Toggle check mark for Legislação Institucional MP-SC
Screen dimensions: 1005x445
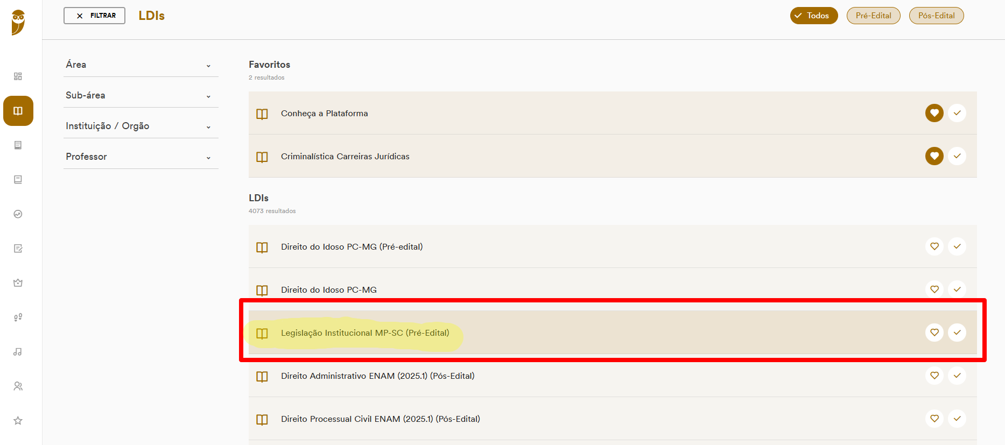point(957,333)
